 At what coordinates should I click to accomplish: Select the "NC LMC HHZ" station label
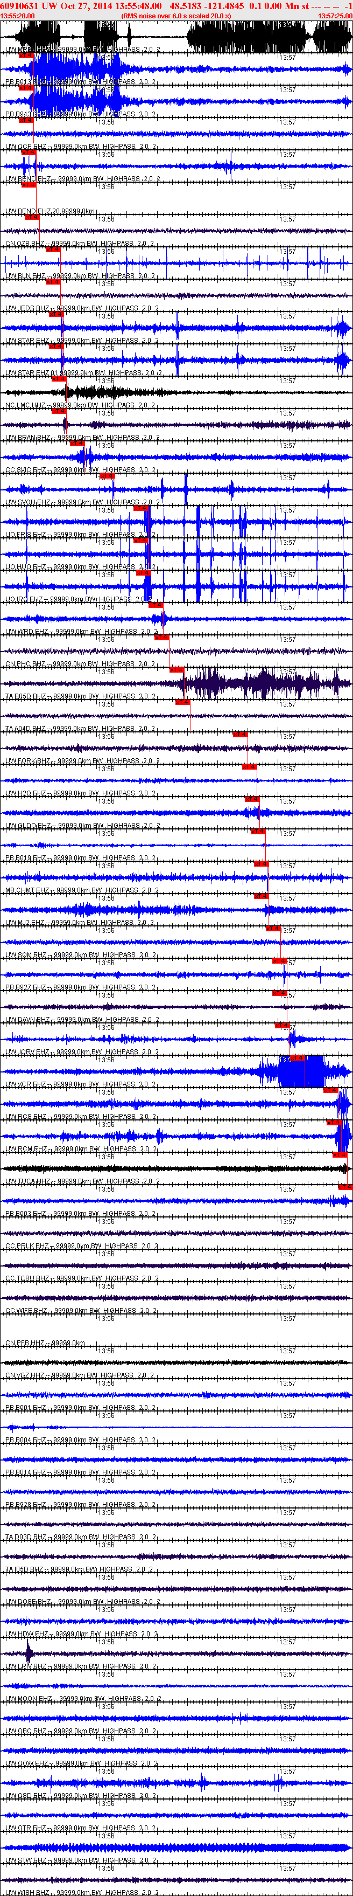[26, 405]
